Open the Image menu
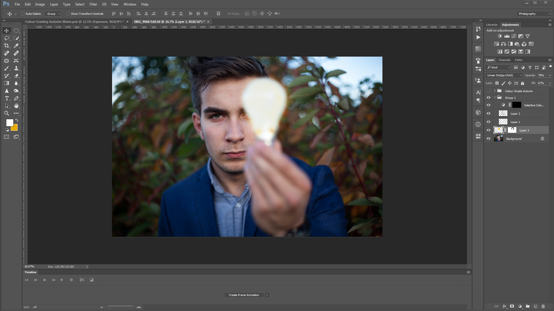The height and width of the screenshot is (311, 554). click(40, 4)
